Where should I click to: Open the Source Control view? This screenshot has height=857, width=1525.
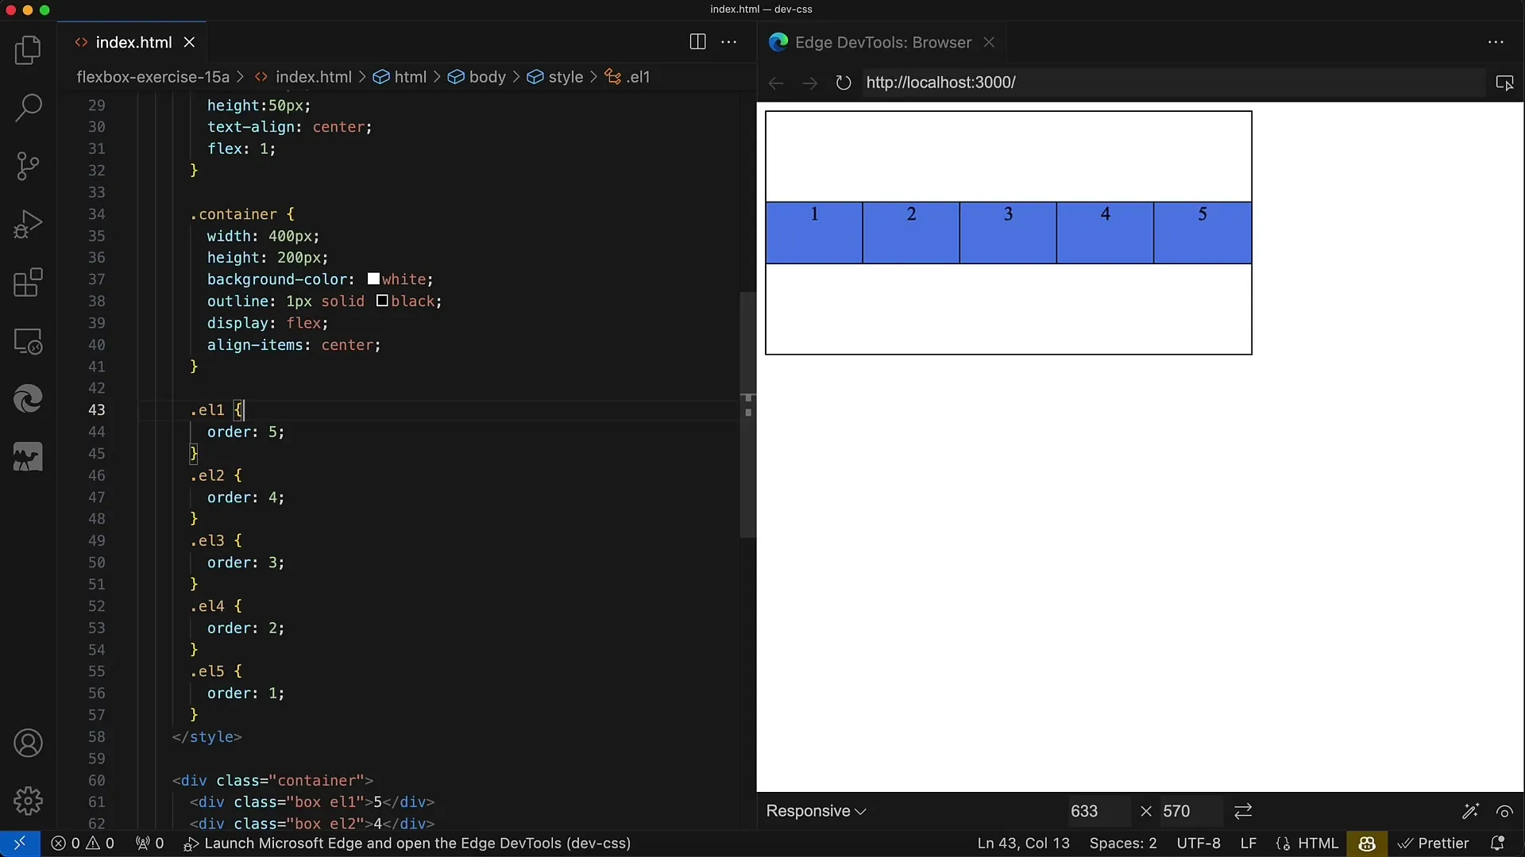pyautogui.click(x=28, y=166)
